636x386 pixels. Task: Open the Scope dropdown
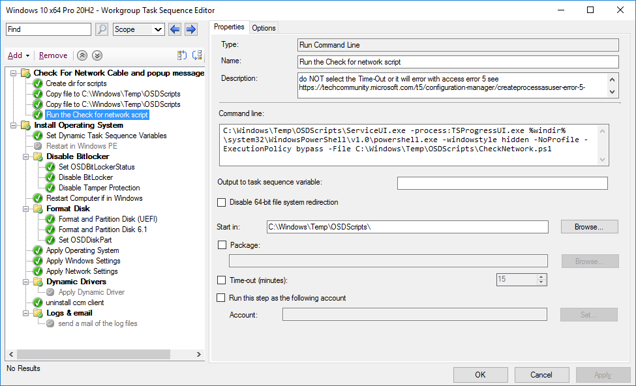click(139, 29)
